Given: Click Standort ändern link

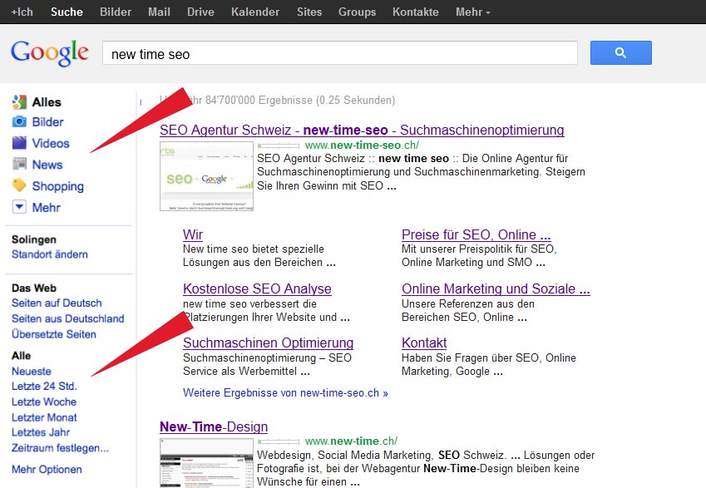Looking at the screenshot, I should click(x=50, y=254).
